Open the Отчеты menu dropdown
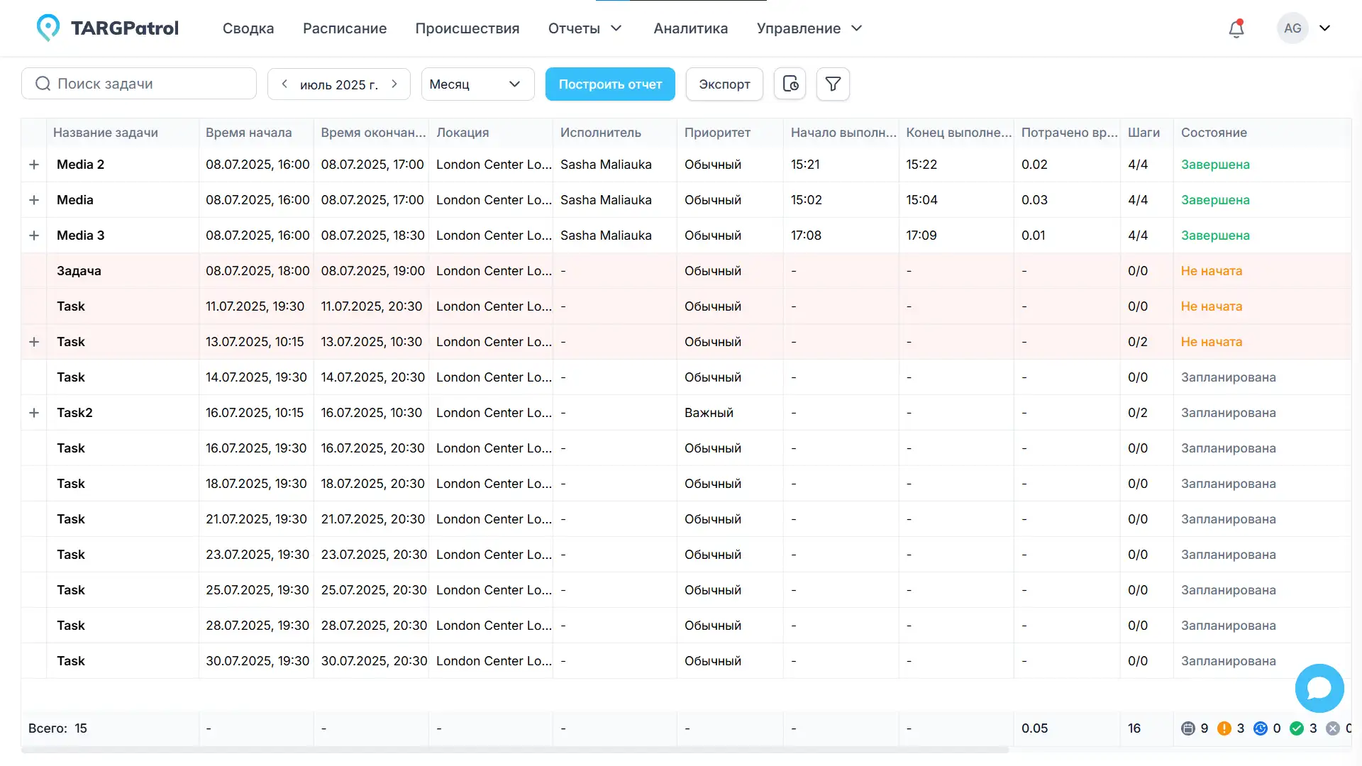Screen dimensions: 1362x766 (x=585, y=28)
